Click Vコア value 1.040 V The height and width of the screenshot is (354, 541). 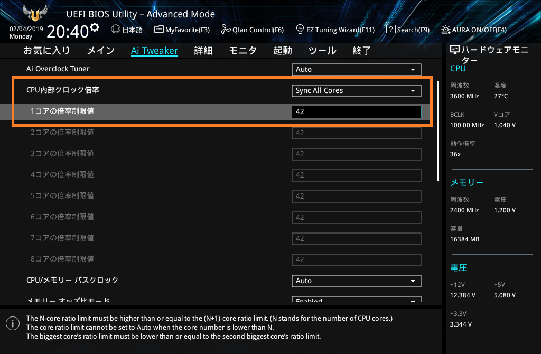[x=505, y=125]
